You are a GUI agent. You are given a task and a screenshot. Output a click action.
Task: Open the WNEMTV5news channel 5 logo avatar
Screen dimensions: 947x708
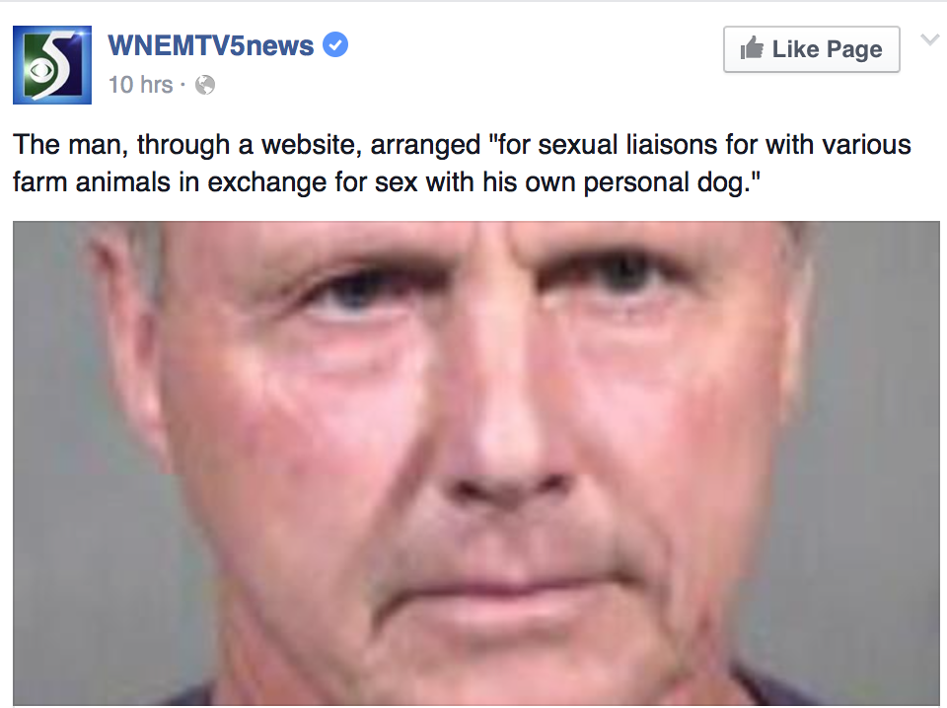pyautogui.click(x=52, y=64)
